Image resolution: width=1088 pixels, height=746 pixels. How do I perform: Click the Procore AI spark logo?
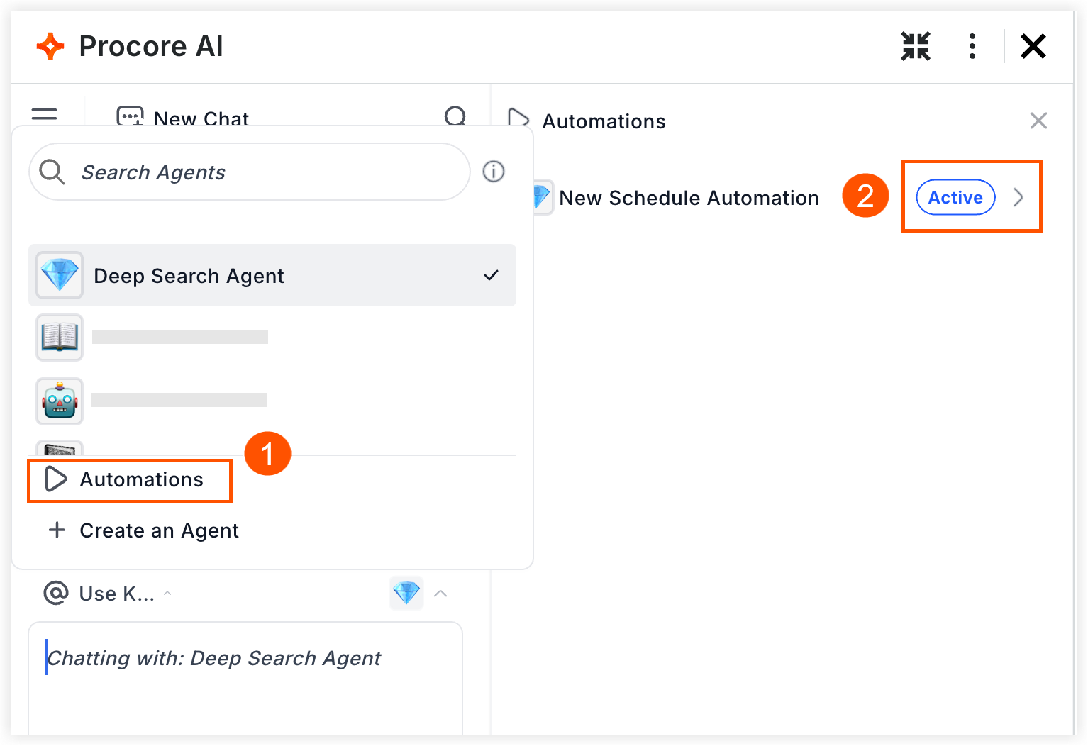pyautogui.click(x=50, y=47)
